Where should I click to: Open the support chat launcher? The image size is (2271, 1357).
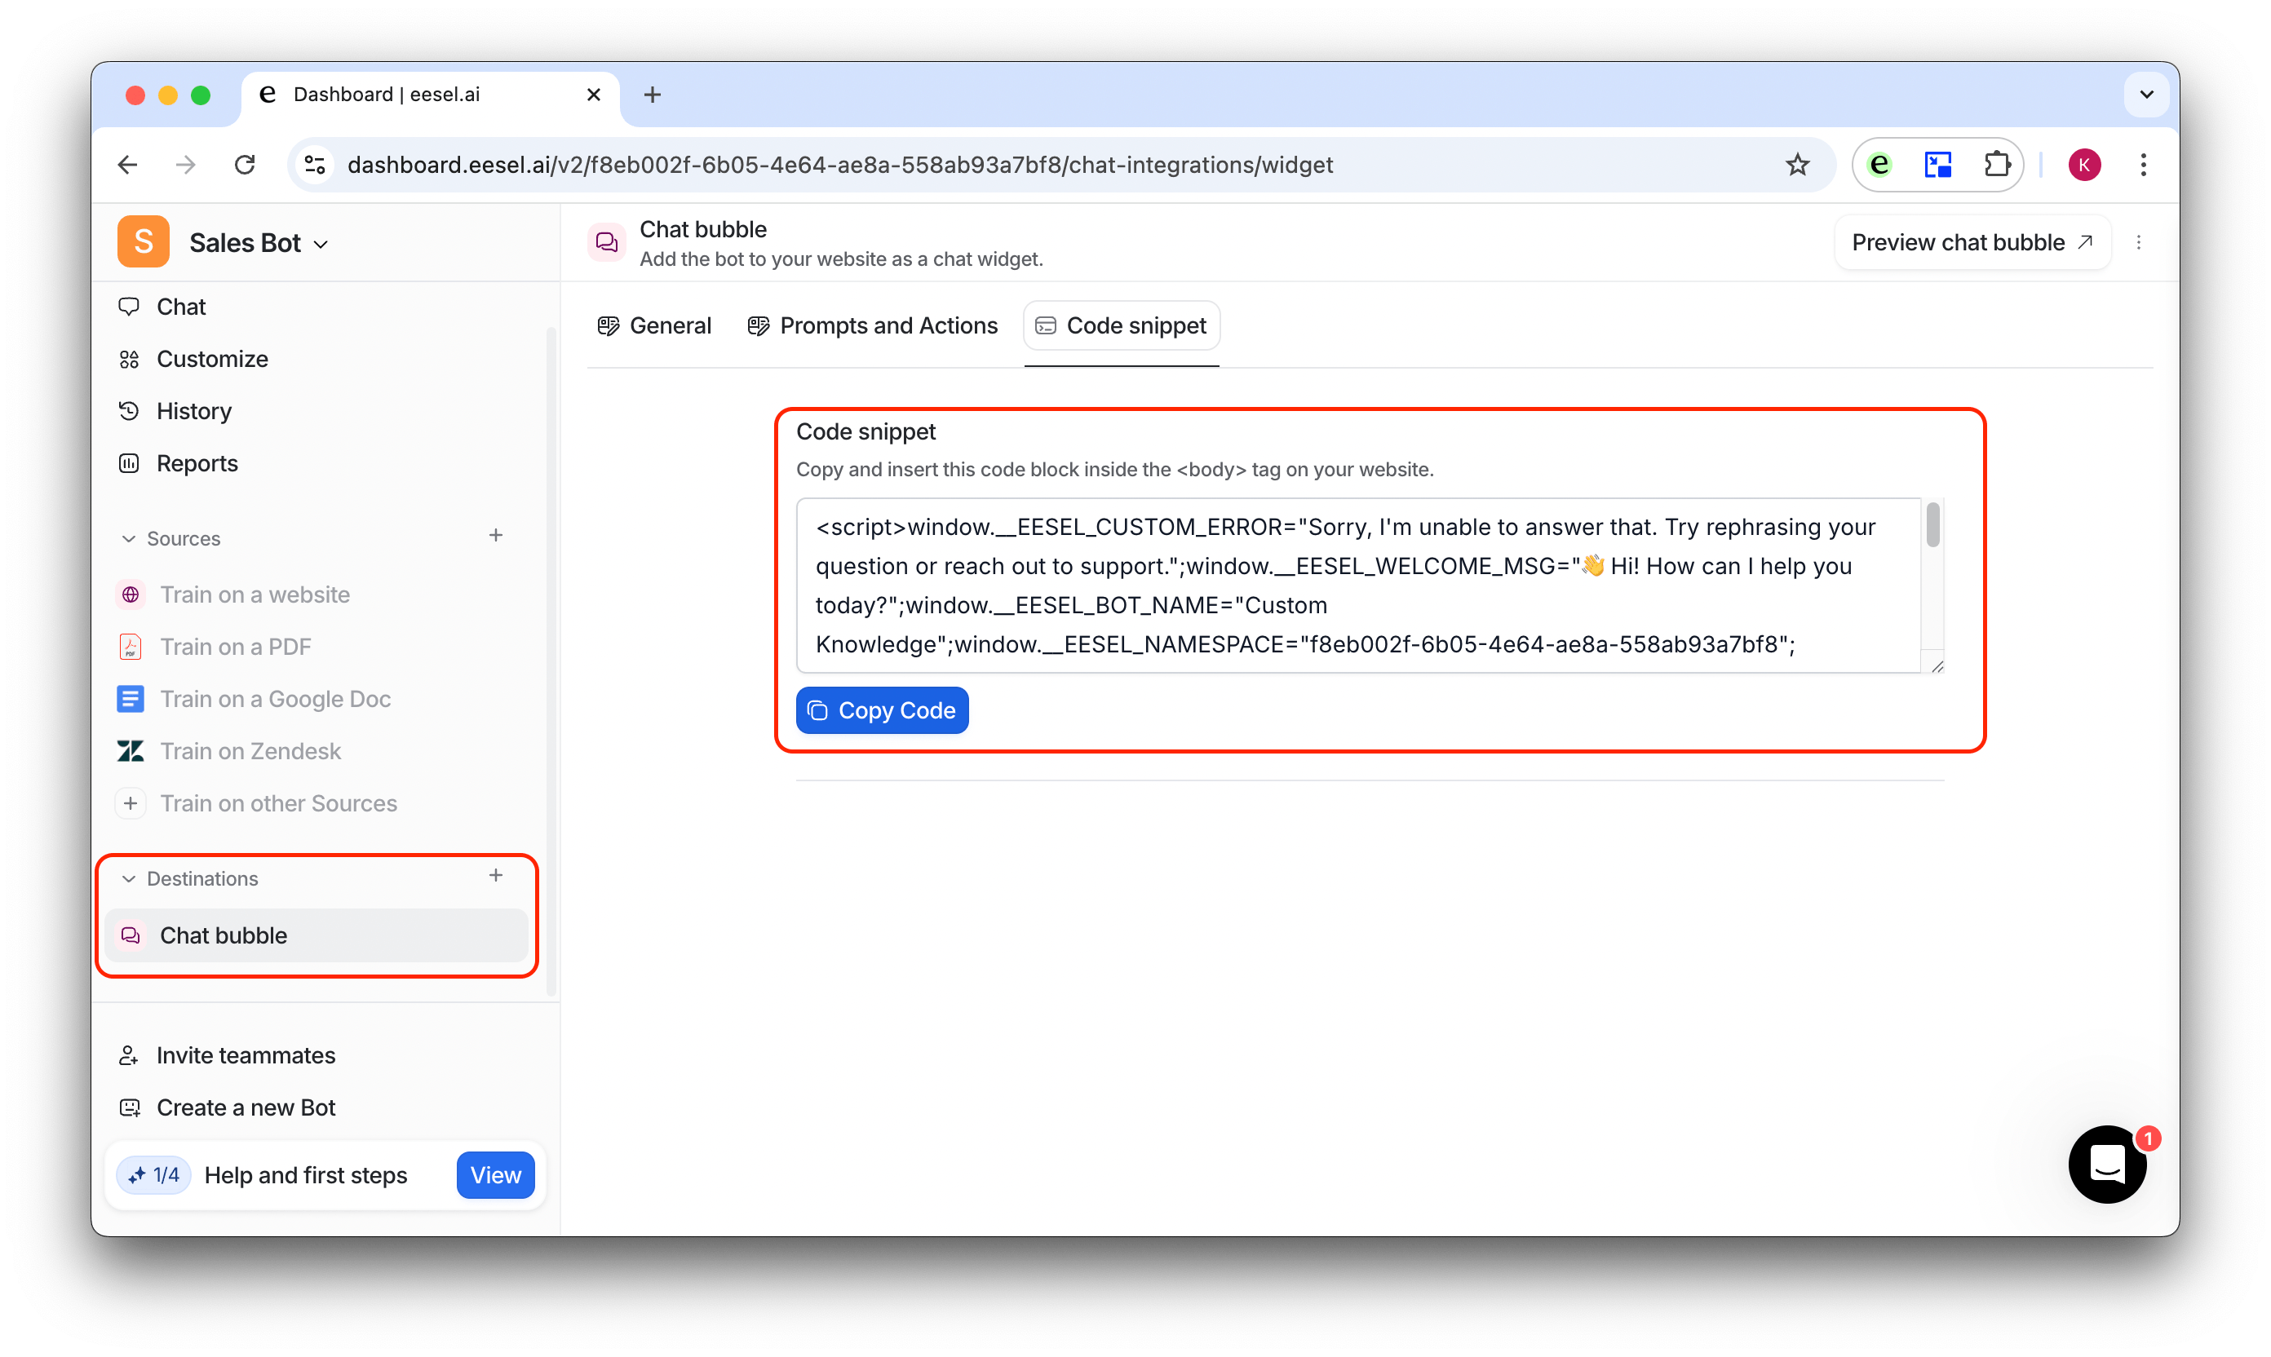coord(2107,1163)
